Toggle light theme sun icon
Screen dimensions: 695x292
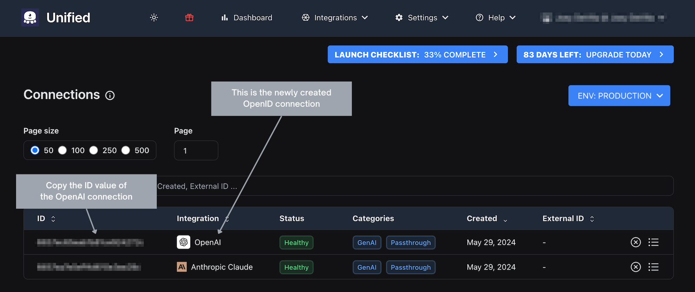(x=154, y=18)
